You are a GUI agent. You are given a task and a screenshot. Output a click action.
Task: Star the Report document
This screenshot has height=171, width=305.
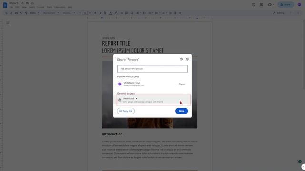tap(22, 3)
